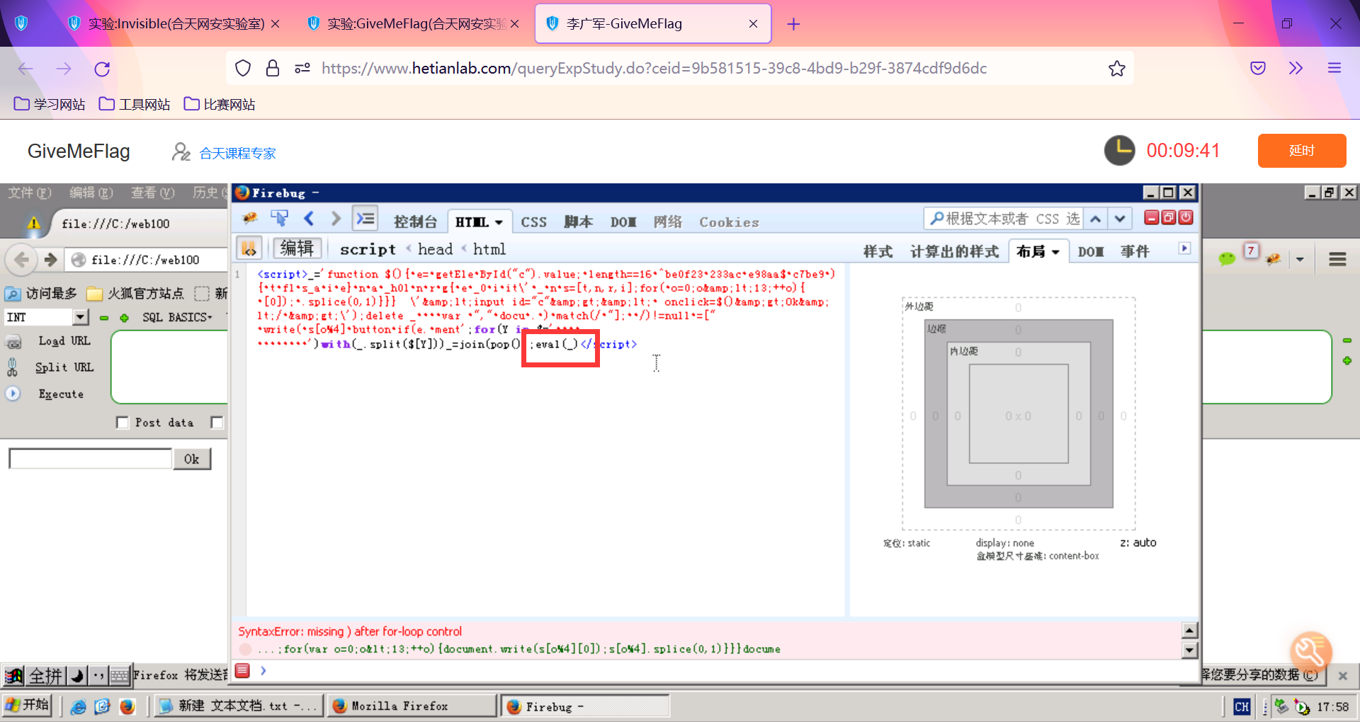Click Split URL in the HackBar

click(64, 367)
